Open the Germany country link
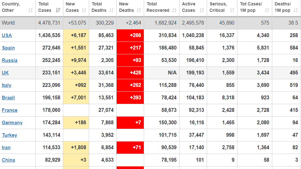Image resolution: width=301 pixels, height=169 pixels. pos(12,123)
